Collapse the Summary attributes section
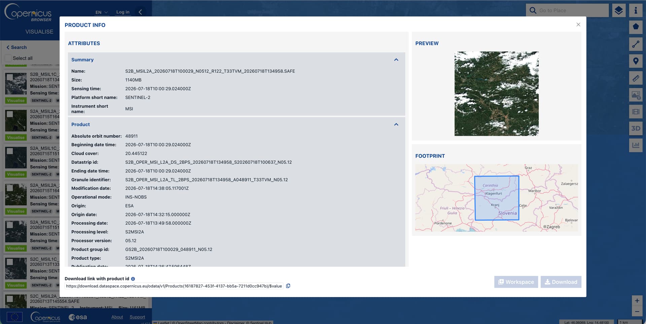646x324 pixels. (396, 60)
